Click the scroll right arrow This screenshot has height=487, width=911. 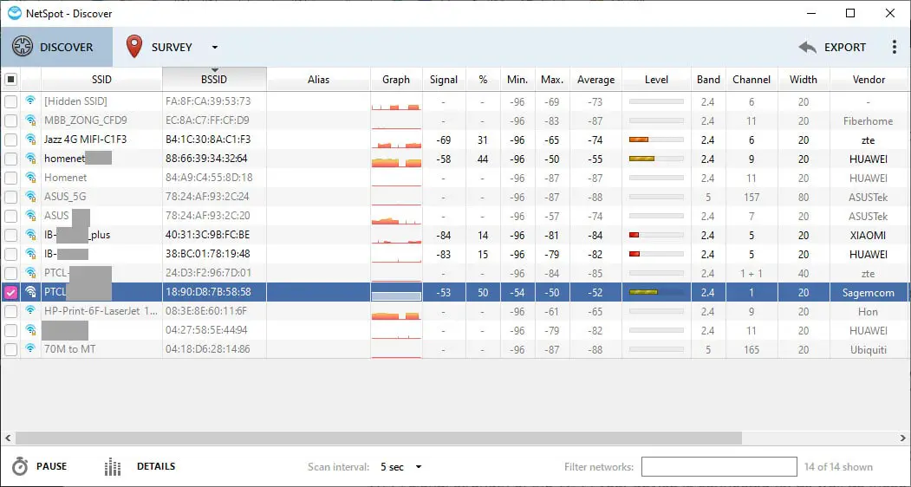903,438
